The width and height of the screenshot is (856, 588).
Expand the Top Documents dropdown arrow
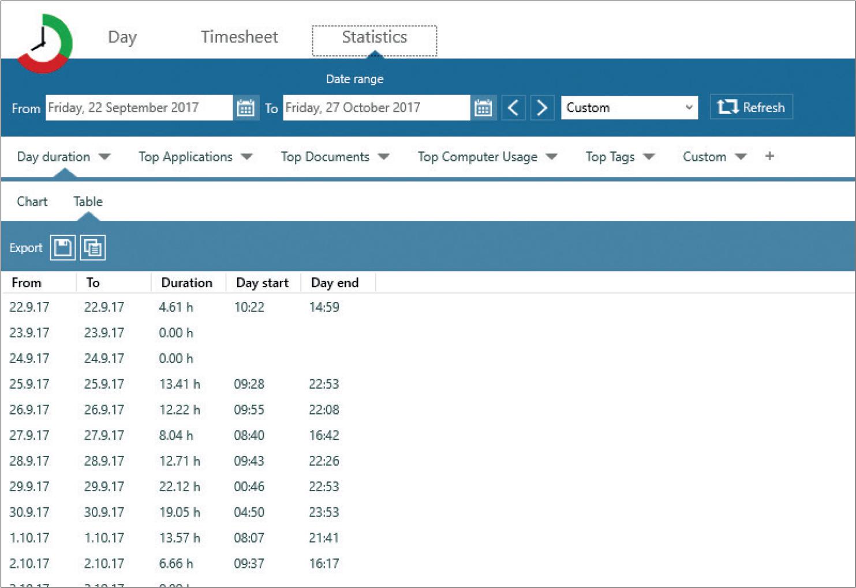[x=384, y=157]
